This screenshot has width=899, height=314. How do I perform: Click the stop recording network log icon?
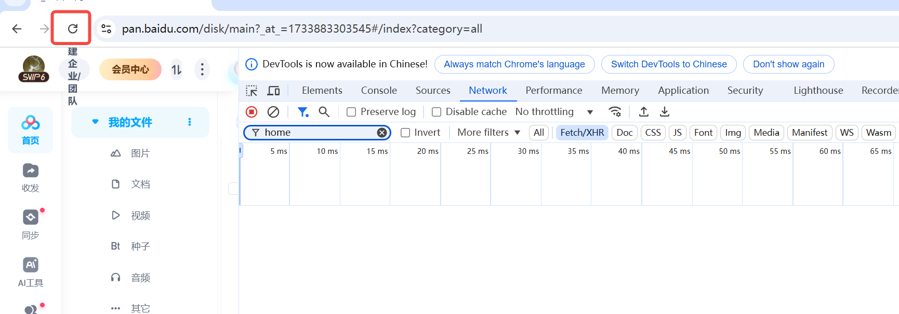252,112
